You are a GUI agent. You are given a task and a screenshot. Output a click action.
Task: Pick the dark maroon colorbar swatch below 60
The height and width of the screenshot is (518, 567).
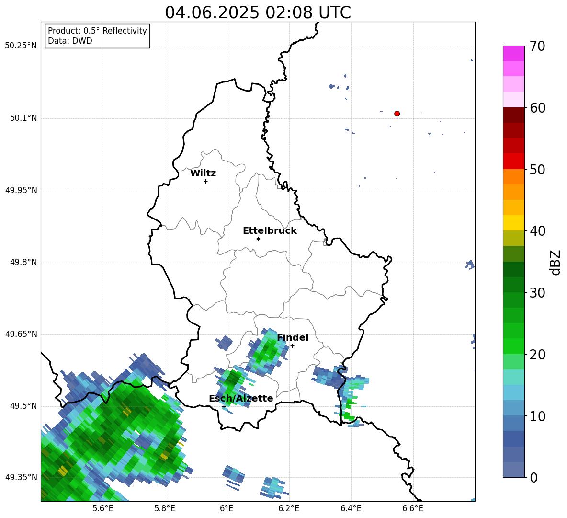click(513, 115)
